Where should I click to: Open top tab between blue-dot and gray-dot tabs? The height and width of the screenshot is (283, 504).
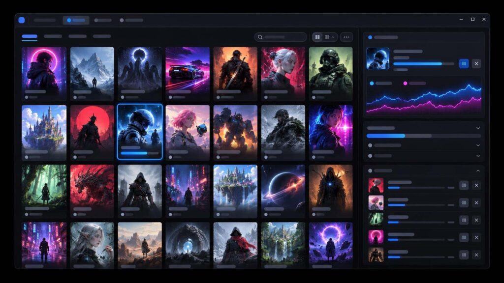[x=103, y=20]
